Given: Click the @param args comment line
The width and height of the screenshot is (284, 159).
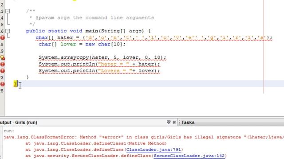Looking at the screenshot, I should (x=92, y=18).
